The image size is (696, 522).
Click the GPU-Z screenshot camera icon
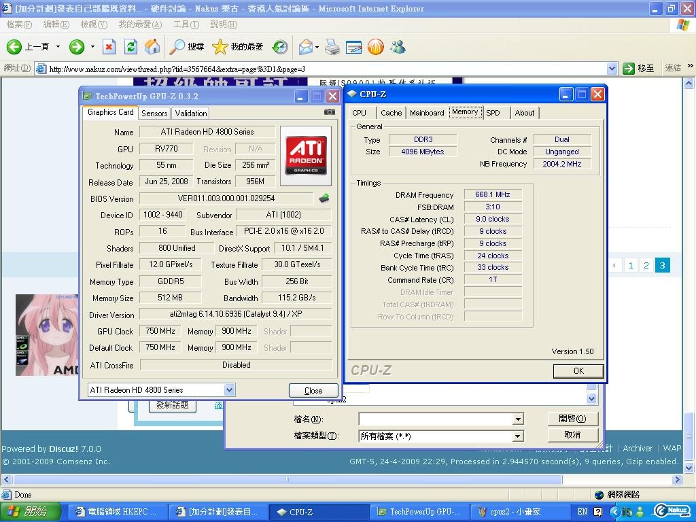point(330,112)
